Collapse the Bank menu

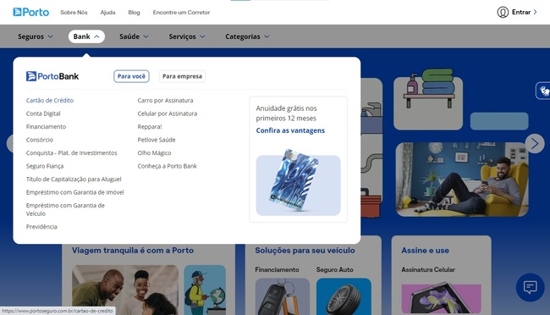click(86, 36)
